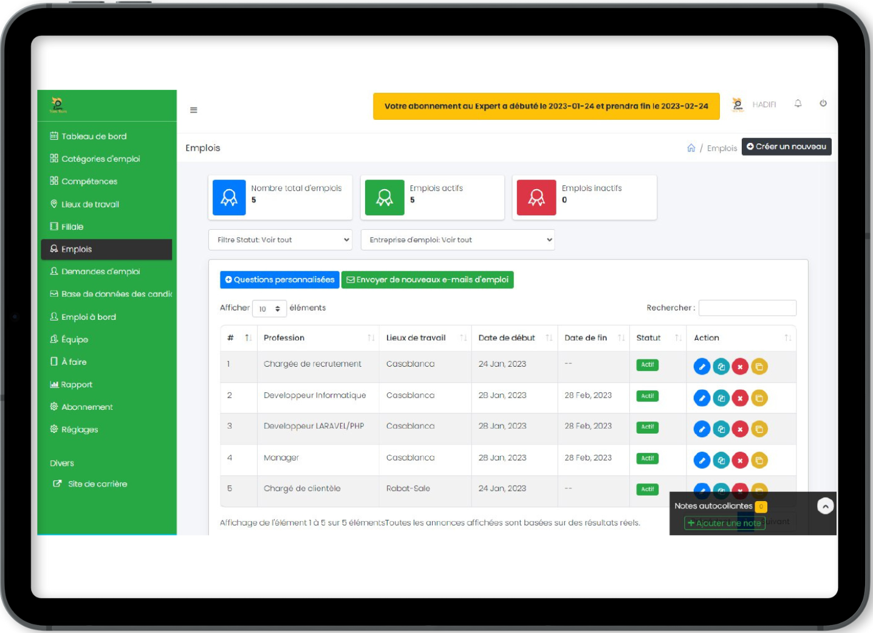Expand the sticky notes panel chevron
Image resolution: width=873 pixels, height=633 pixels.
coord(825,506)
